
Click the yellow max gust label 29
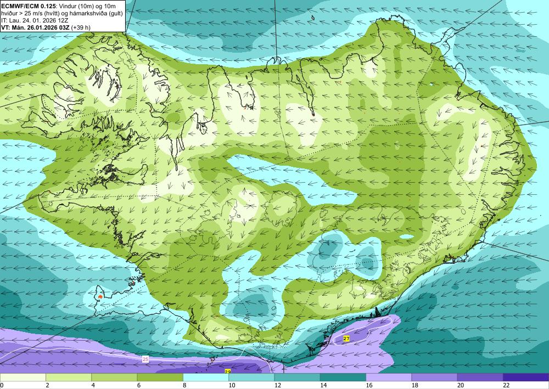tap(228, 371)
